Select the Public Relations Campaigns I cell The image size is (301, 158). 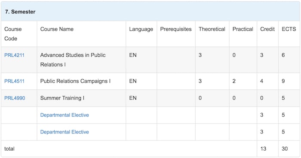click(81, 81)
